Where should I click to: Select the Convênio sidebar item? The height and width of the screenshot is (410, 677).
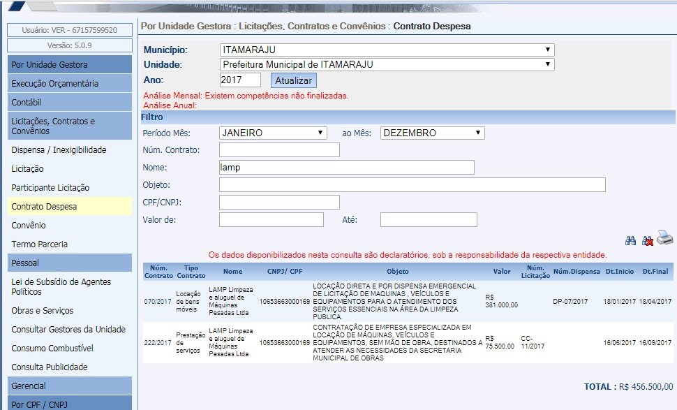[29, 226]
